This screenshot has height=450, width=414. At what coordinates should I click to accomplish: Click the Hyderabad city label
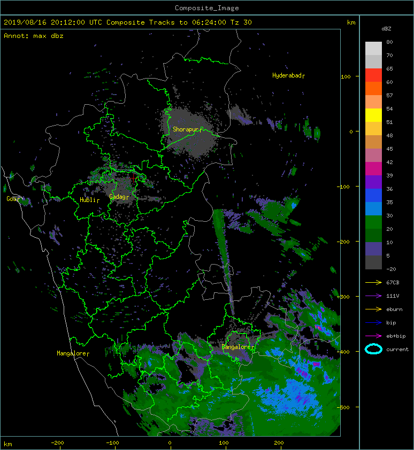pos(288,75)
